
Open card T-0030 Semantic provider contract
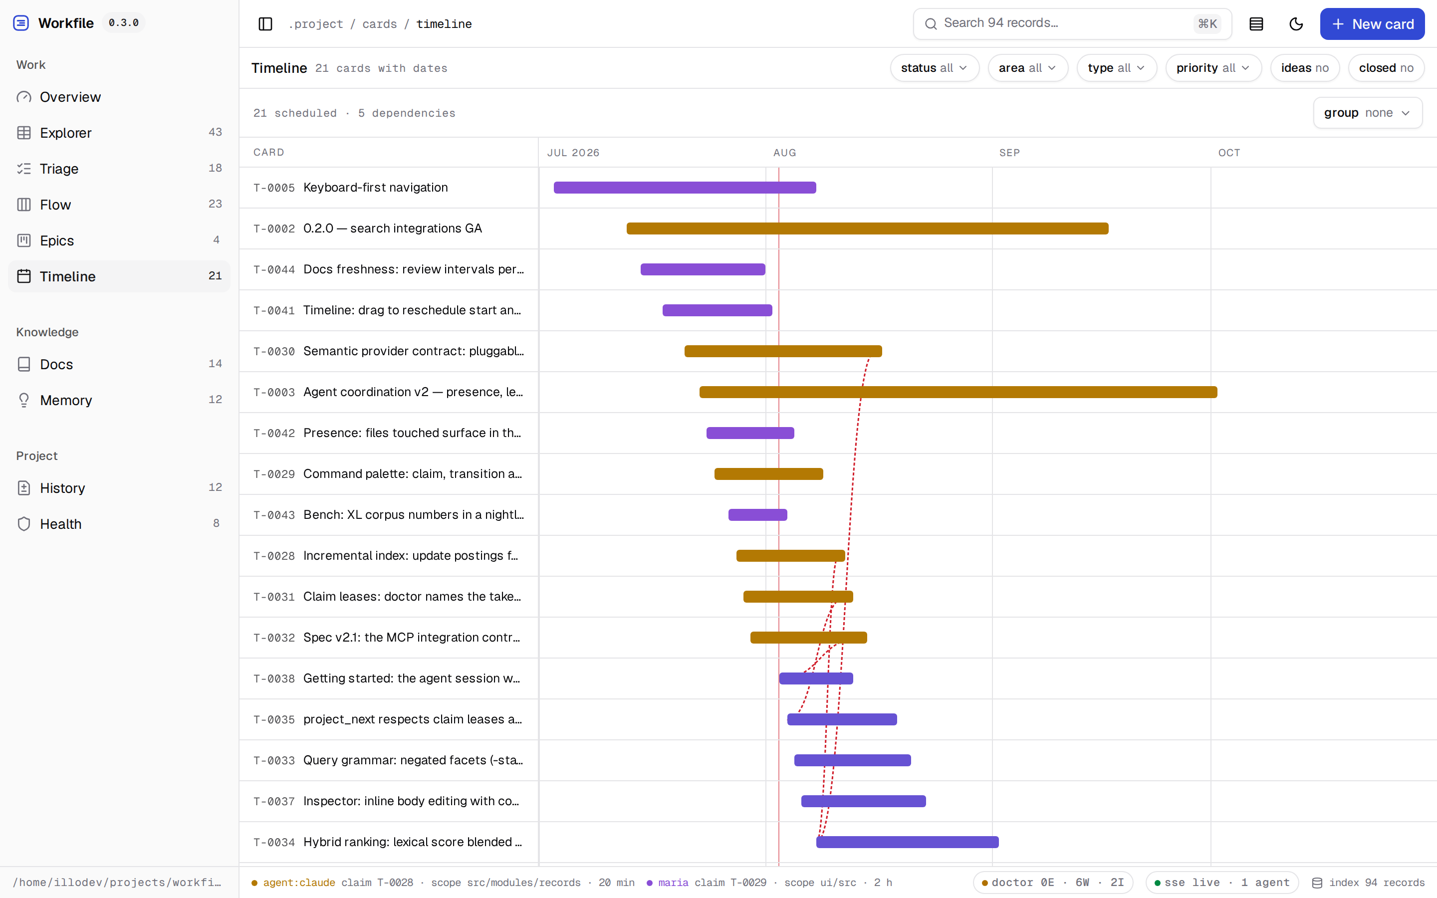[389, 352]
